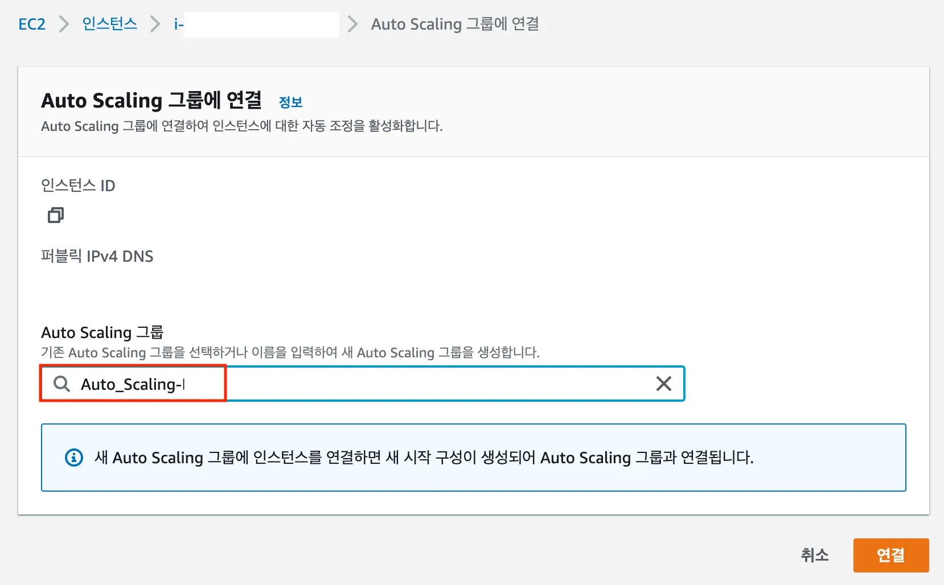Click the breadcrumb chevron after 인스턴스
This screenshot has height=585, width=944.
click(x=155, y=24)
